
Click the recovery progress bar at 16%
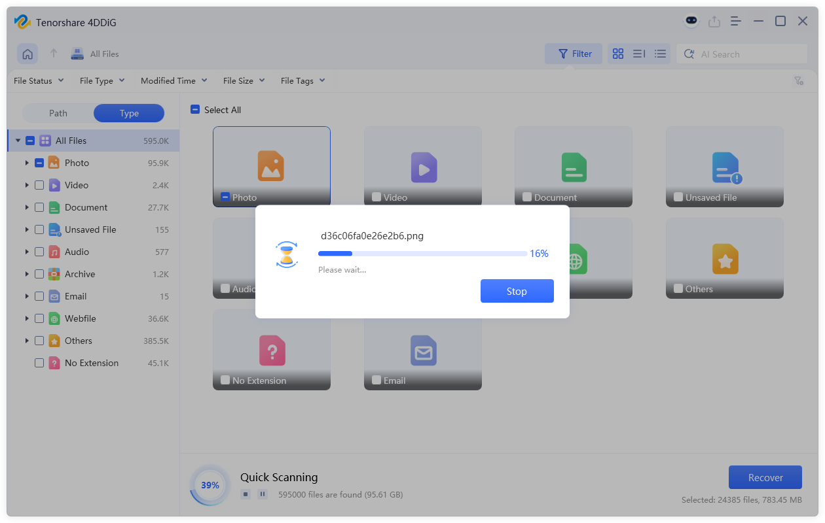click(x=422, y=253)
